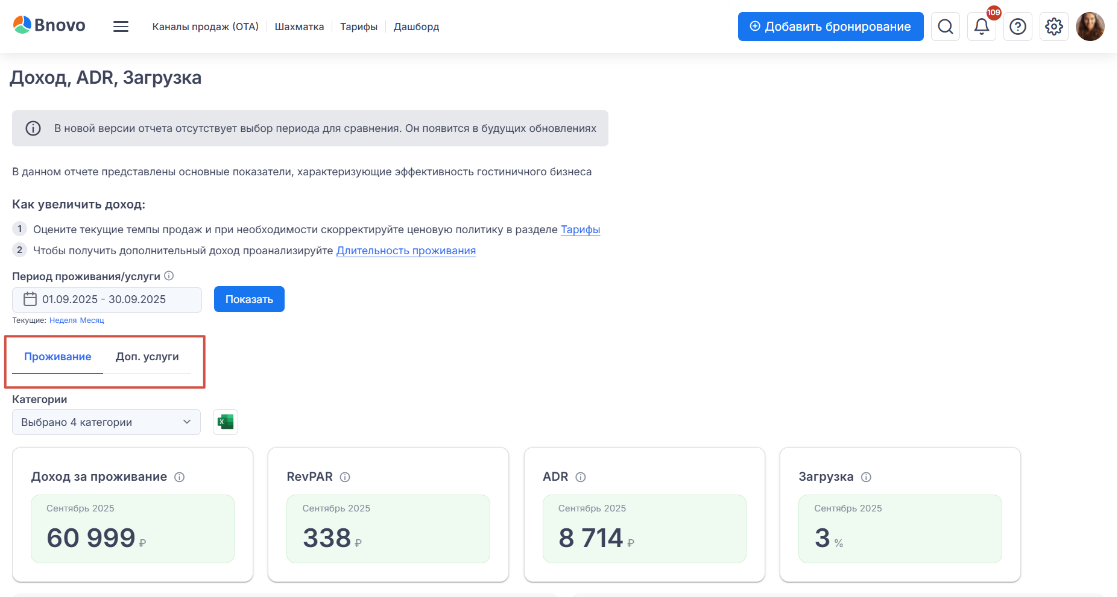
Task: Open the hamburger side menu
Action: [x=121, y=27]
